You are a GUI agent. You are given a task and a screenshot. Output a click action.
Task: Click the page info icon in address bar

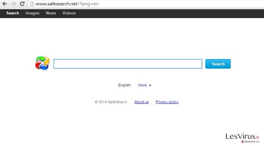tap(32, 4)
